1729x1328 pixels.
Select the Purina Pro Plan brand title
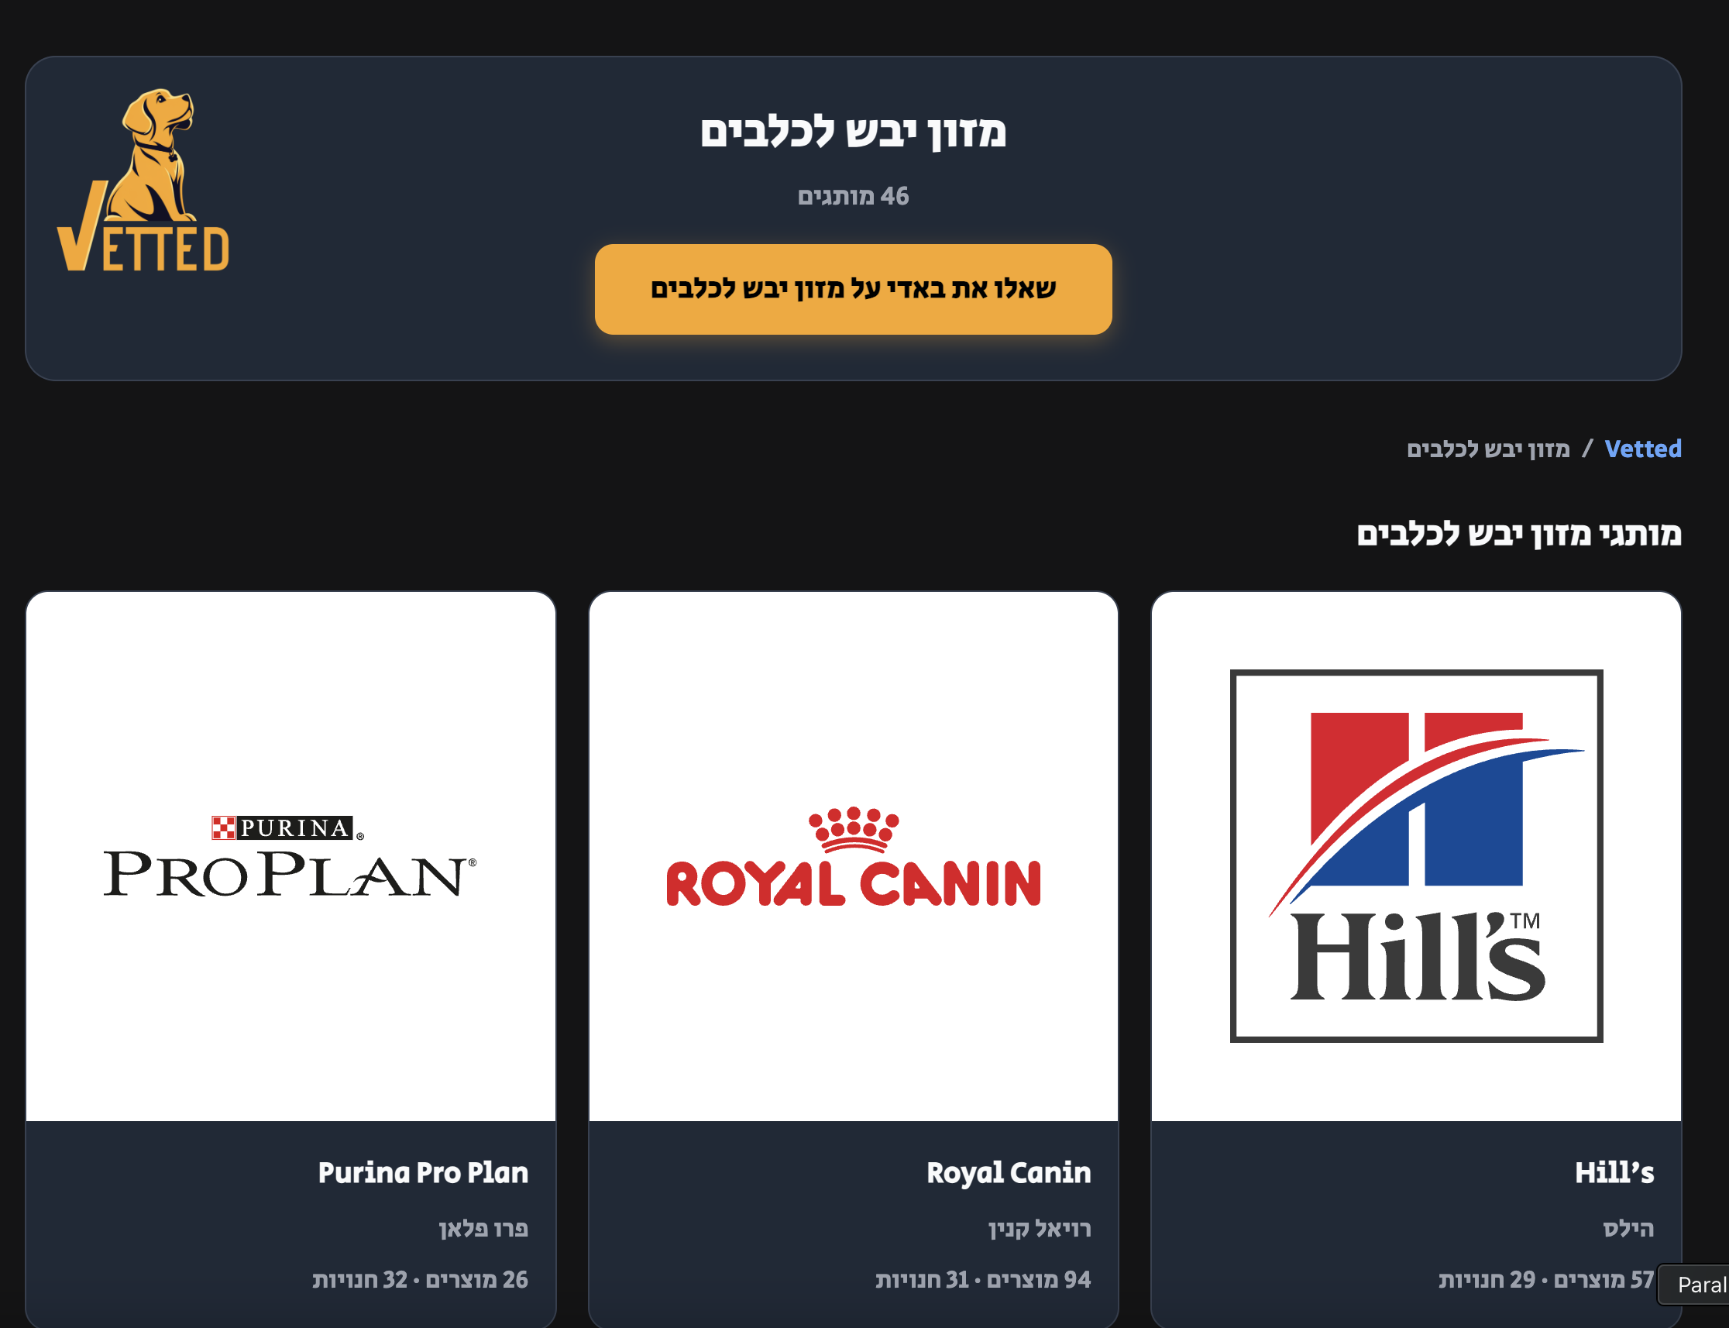point(423,1172)
